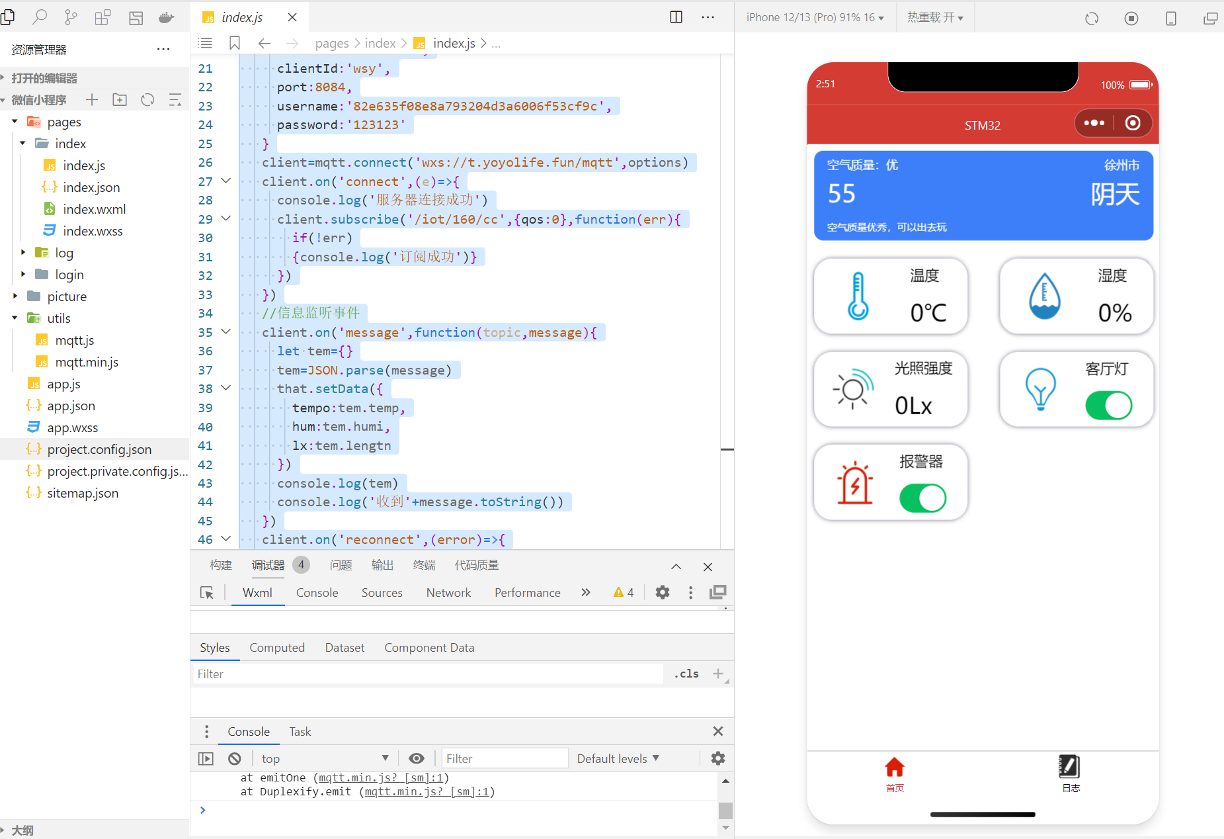Toggle the console sidebar panel
The width and height of the screenshot is (1224, 839).
point(206,759)
